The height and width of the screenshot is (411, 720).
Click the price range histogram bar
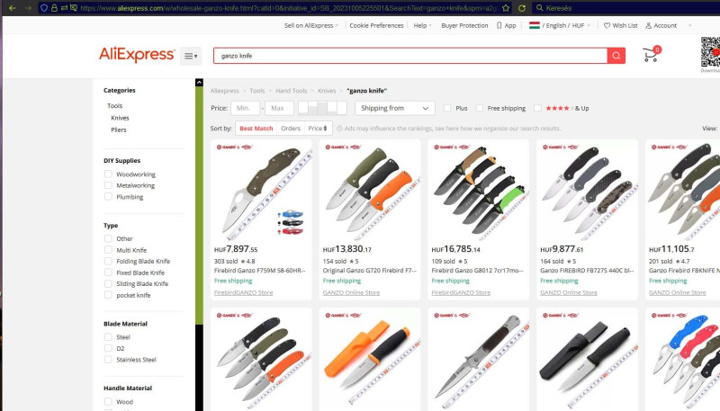tap(323, 108)
